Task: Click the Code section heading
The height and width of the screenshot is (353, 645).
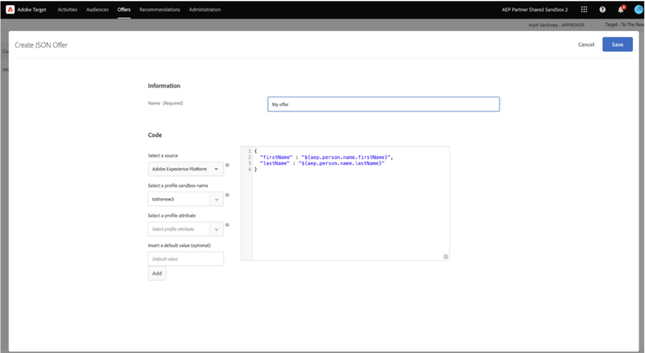Action: [155, 135]
